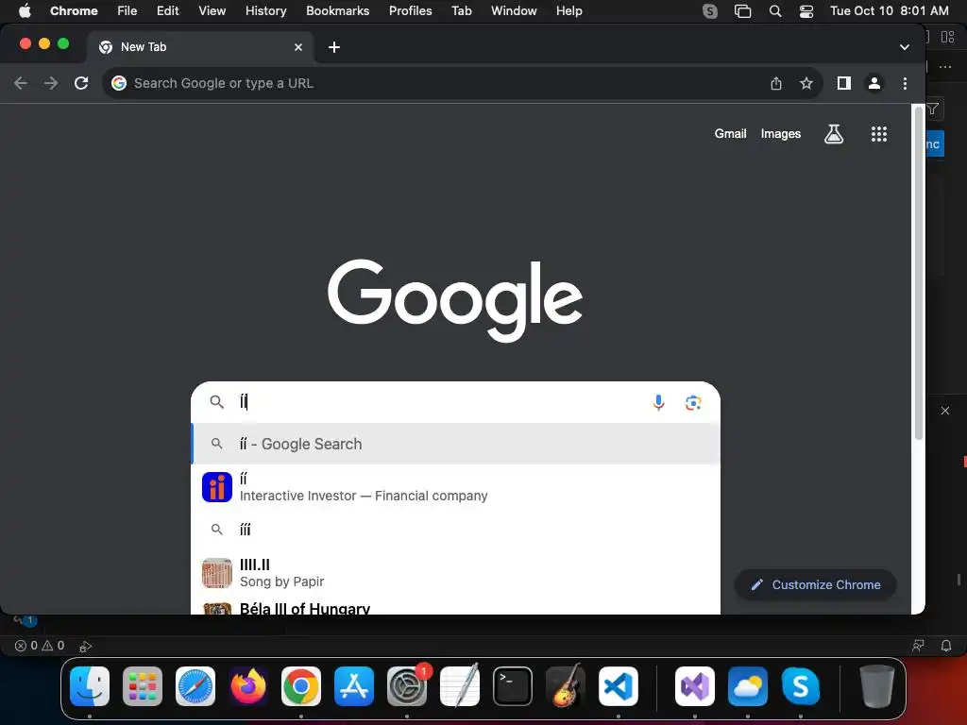Open TextEdit from the Dock
This screenshot has height=725, width=967.
tap(460, 686)
